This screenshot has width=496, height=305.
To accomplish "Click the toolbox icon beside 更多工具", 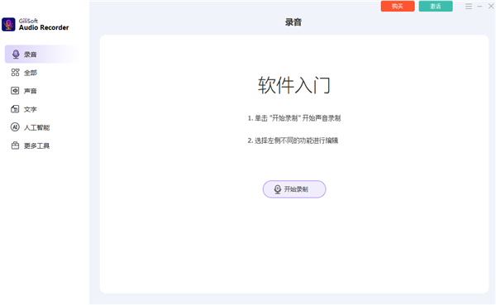I will [15, 145].
